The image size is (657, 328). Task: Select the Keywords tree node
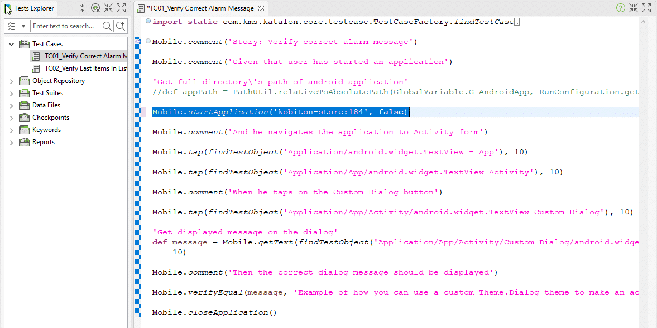click(x=46, y=130)
